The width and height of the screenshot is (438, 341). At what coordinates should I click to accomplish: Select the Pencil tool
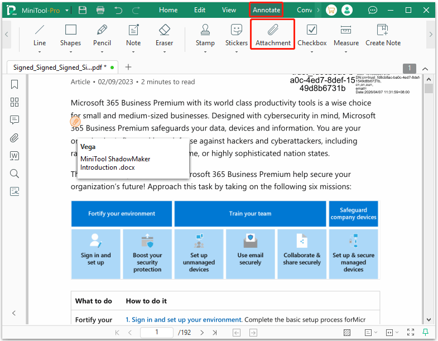[x=102, y=35]
